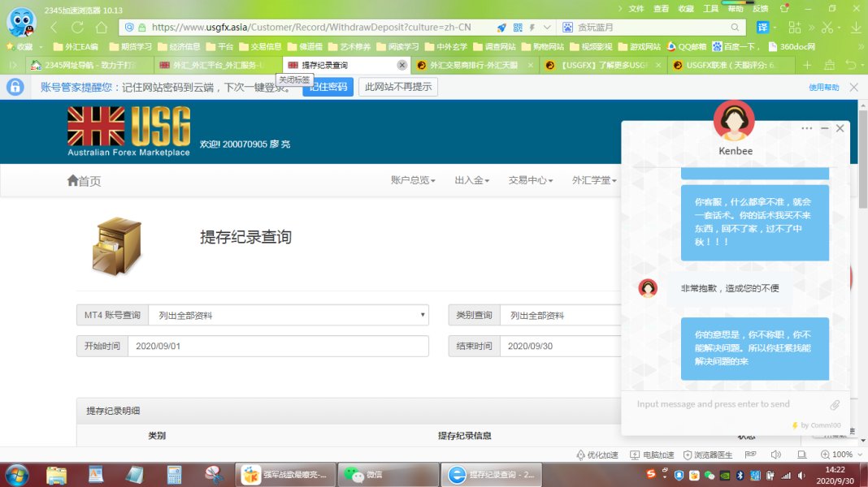Click the browser mute sound icon

(775, 455)
